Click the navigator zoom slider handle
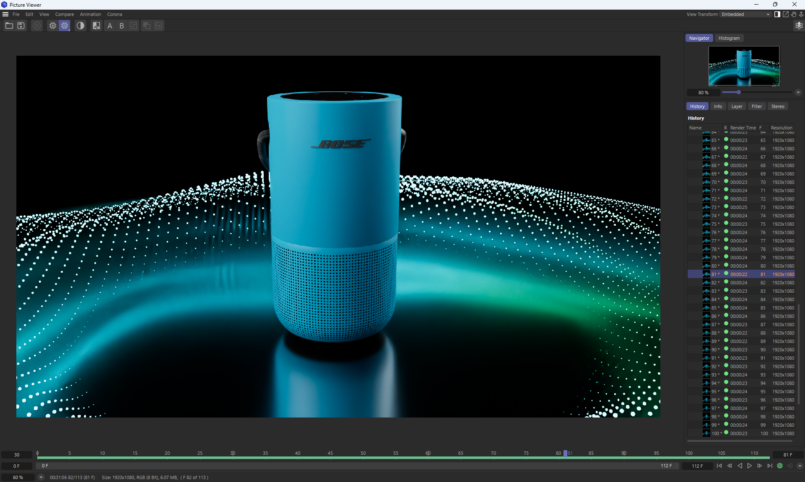 pos(739,92)
